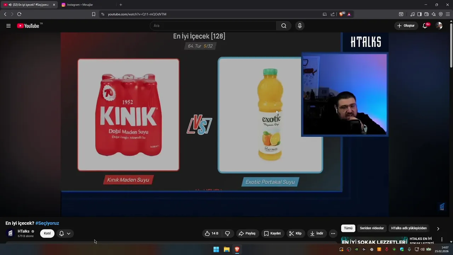Viewport: 453px width, 255px height.
Task: Open the NVIDIA tray icon
Action: tap(356, 249)
